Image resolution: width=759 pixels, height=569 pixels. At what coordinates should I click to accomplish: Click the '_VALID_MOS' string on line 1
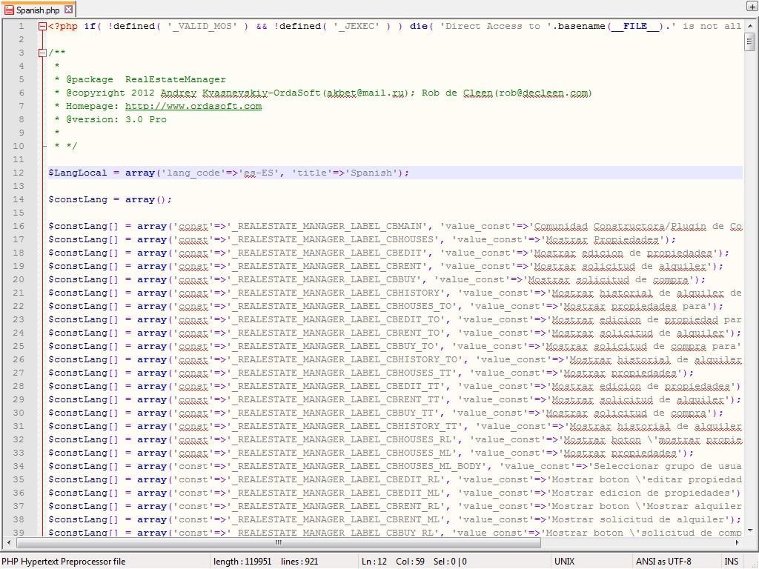(x=202, y=26)
